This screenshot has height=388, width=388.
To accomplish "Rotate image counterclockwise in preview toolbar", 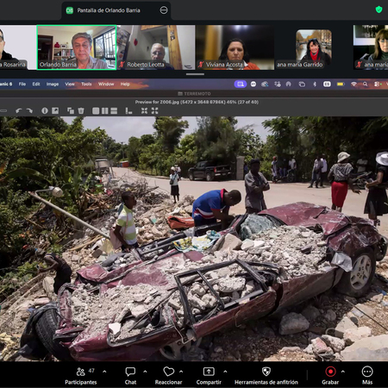I will (x=19, y=111).
